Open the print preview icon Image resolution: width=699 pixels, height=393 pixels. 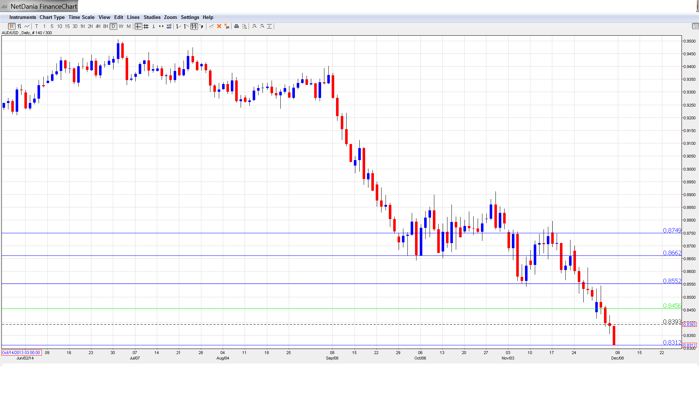pyautogui.click(x=245, y=26)
